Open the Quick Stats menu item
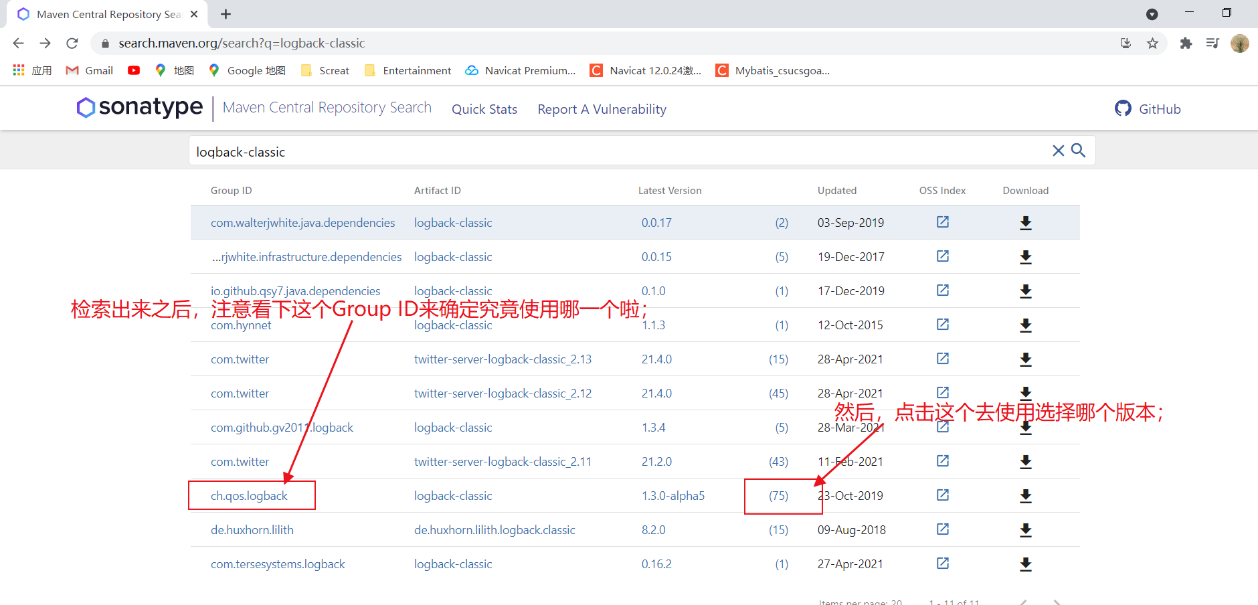 point(484,109)
